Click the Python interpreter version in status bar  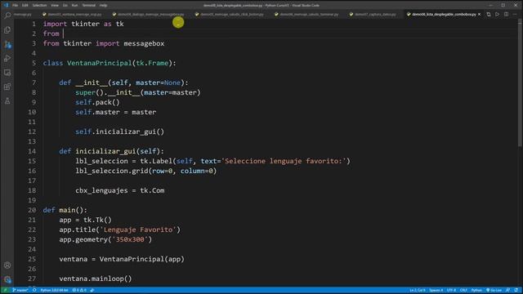[54, 291]
